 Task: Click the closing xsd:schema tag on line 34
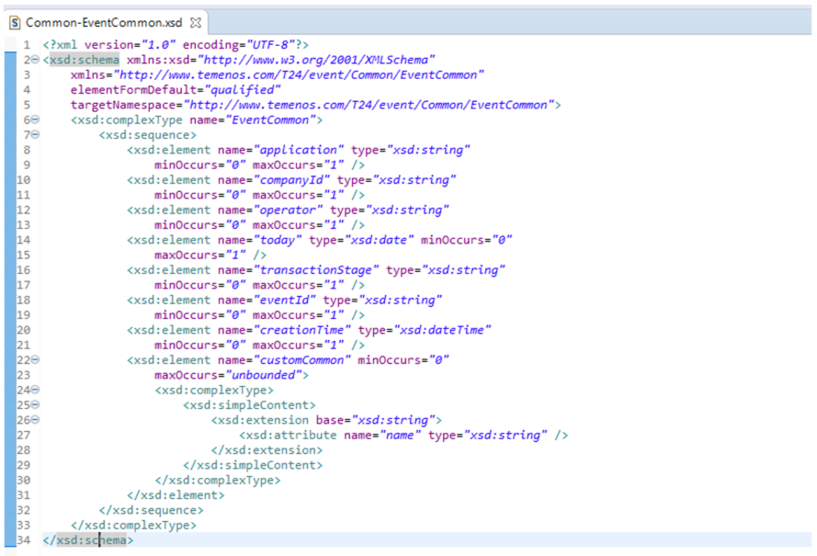[88, 539]
